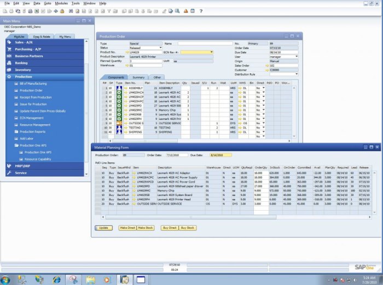Open Production Order in Production menu
Viewport: 383px width, 285px height.
[31, 90]
